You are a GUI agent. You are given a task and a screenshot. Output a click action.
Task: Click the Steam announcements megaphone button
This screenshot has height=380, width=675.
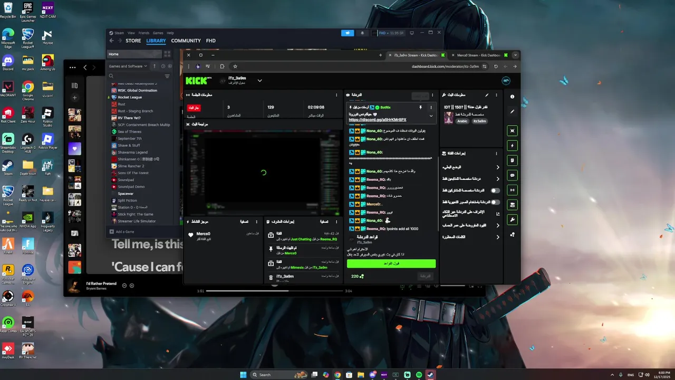point(348,33)
